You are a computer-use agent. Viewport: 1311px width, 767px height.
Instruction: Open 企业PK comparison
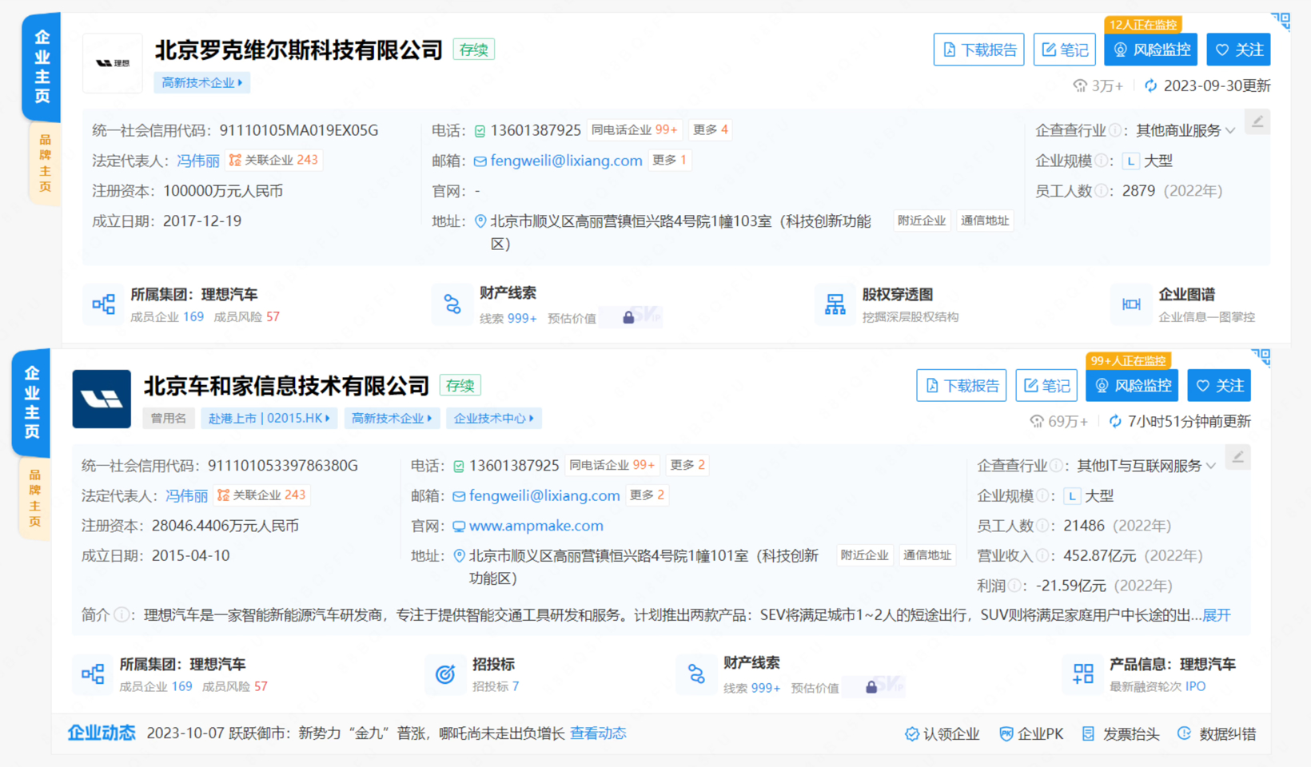coord(1031,734)
